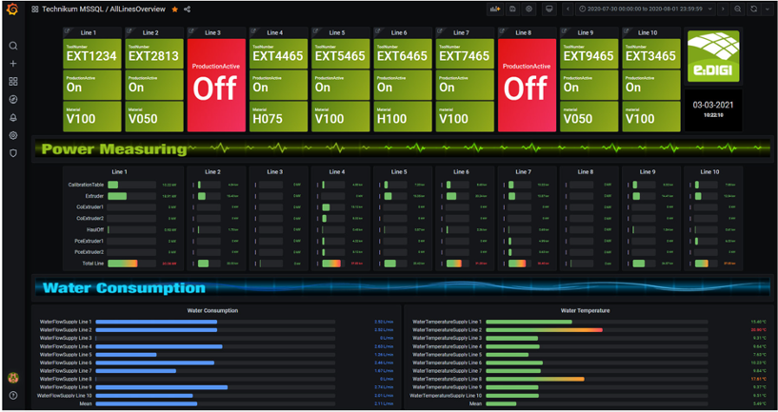Click the plus Create icon in sidebar
778x412 pixels.
click(x=13, y=64)
